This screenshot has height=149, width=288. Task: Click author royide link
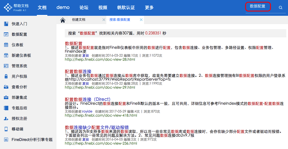(x=87, y=111)
